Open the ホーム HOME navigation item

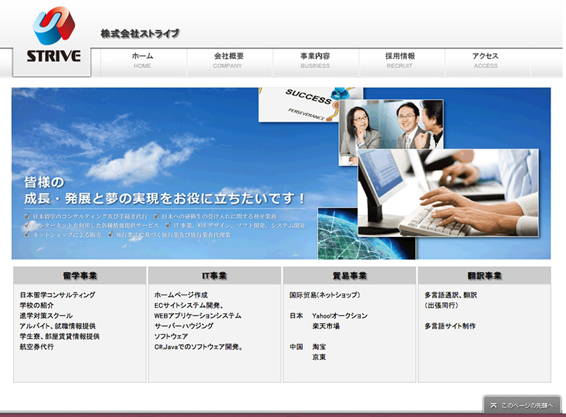(142, 61)
